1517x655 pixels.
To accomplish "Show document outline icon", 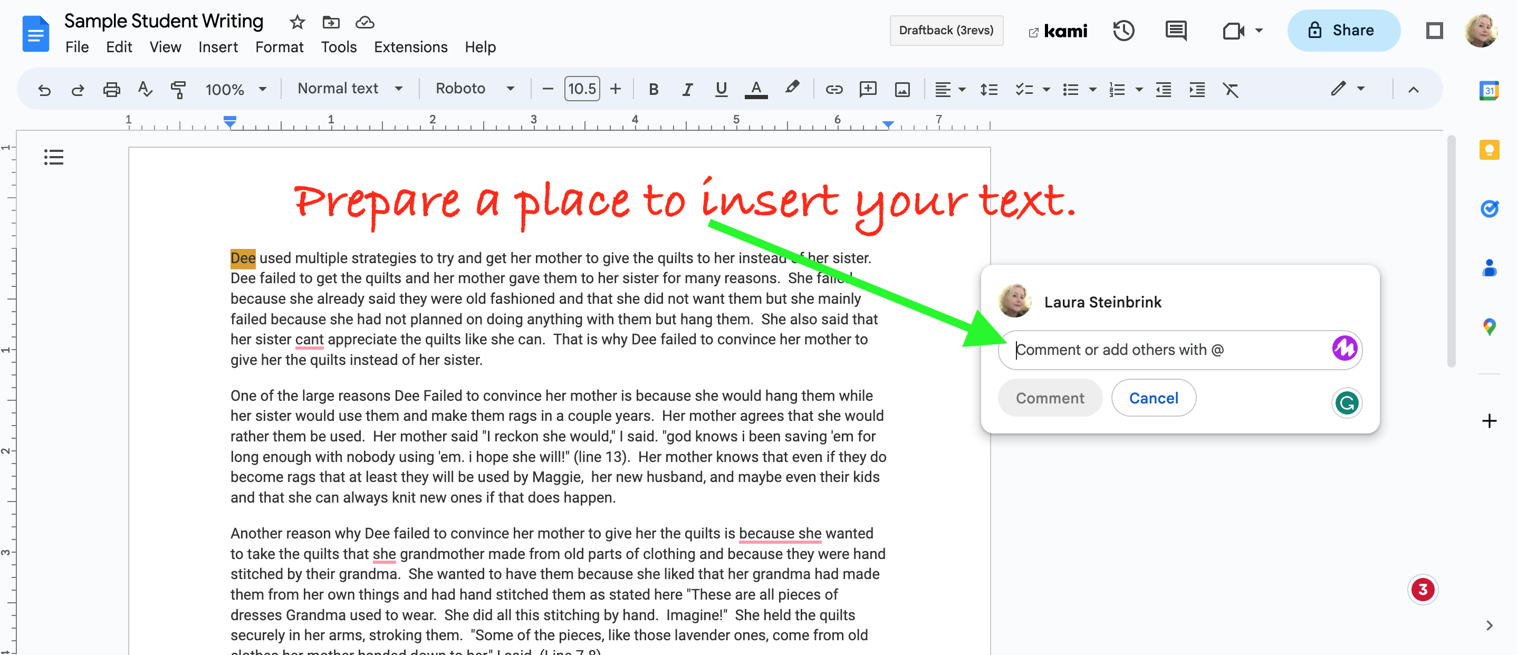I will coord(54,157).
